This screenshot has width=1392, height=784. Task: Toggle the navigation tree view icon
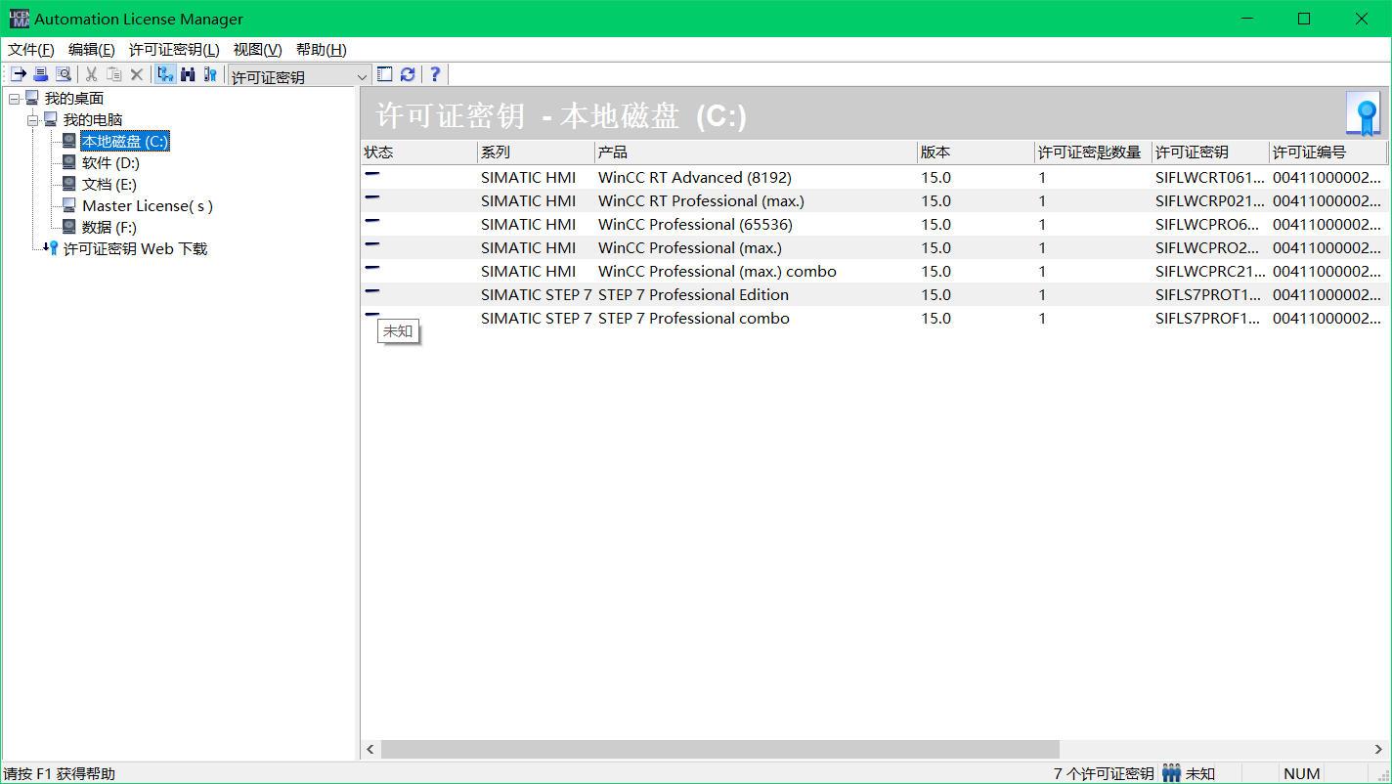point(165,74)
